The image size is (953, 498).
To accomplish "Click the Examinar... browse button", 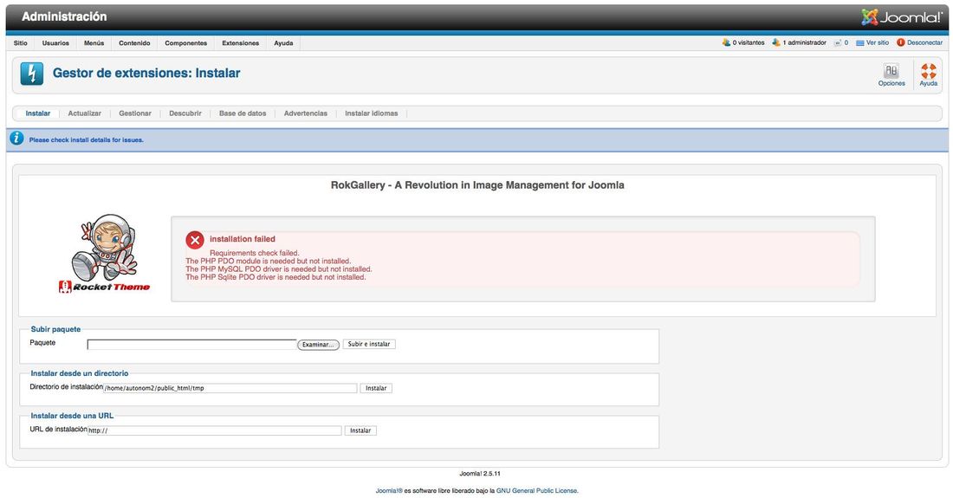I will (318, 345).
